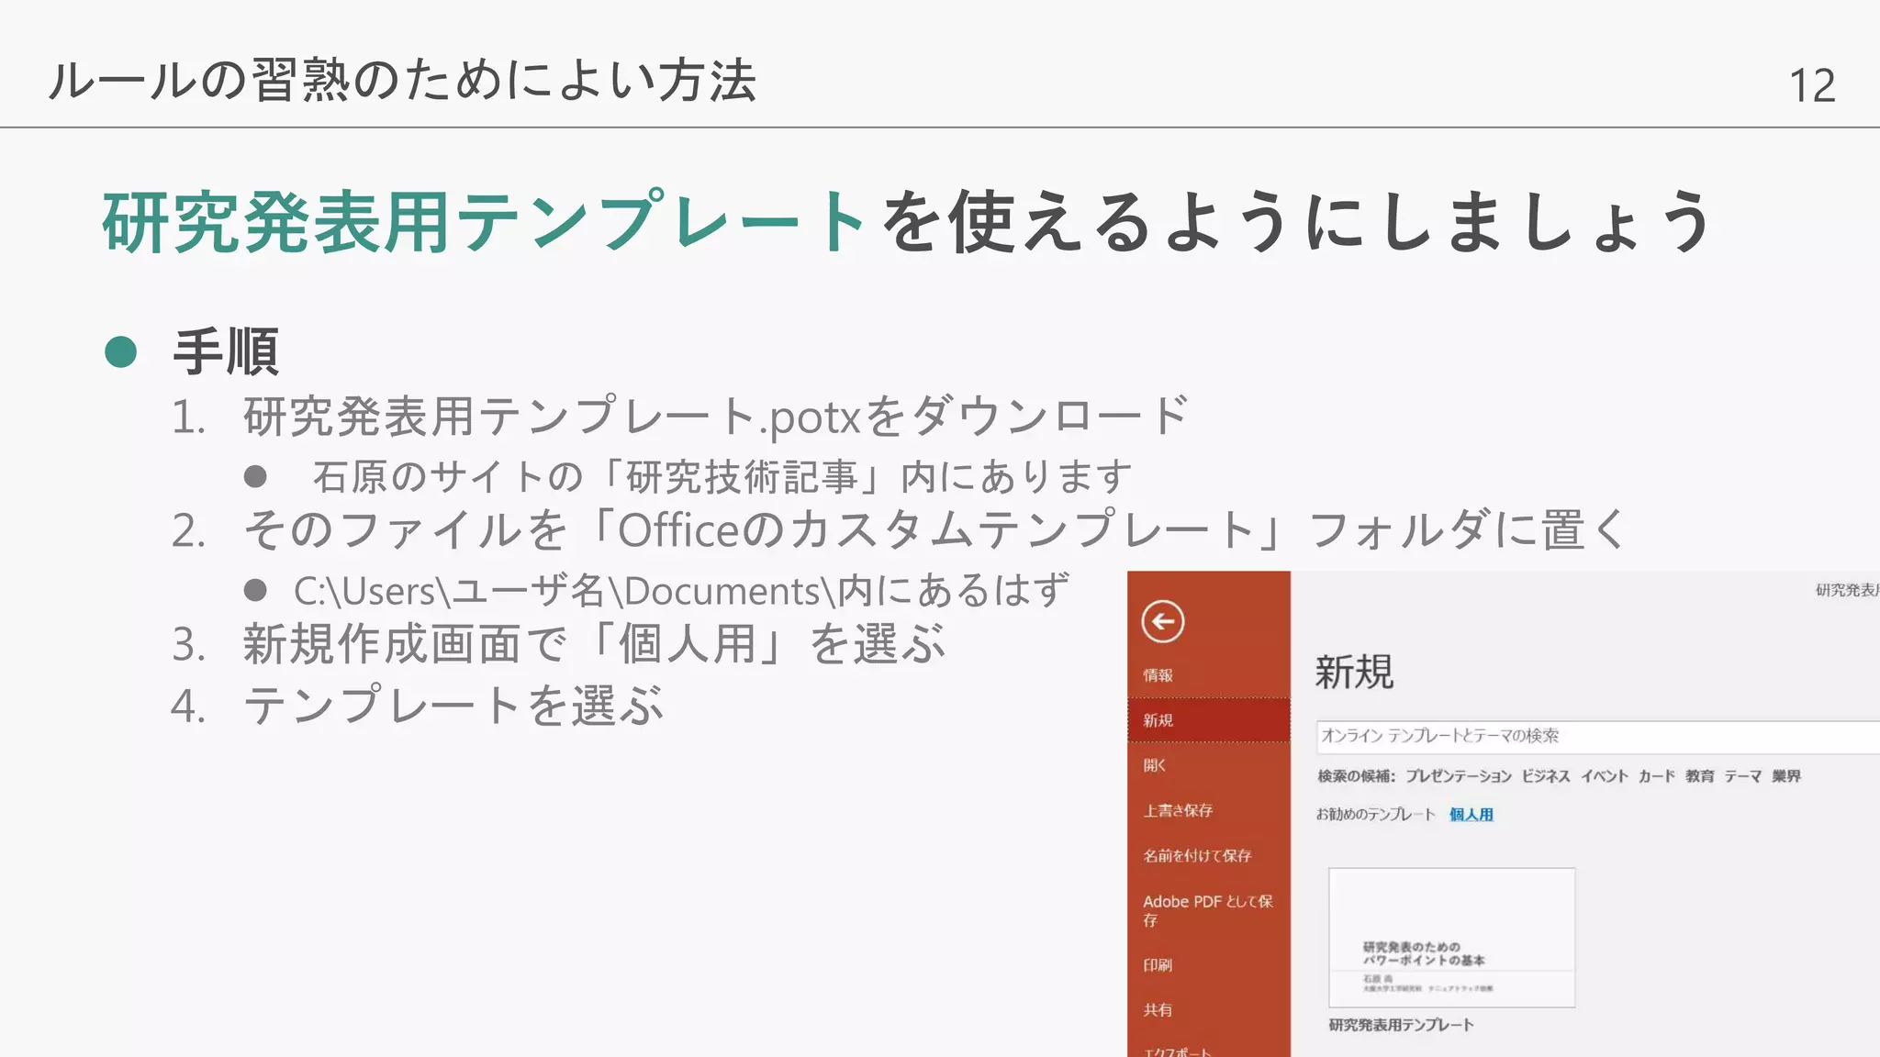The image size is (1880, 1057).
Task: Click the online template search field
Action: pyautogui.click(x=1597, y=736)
